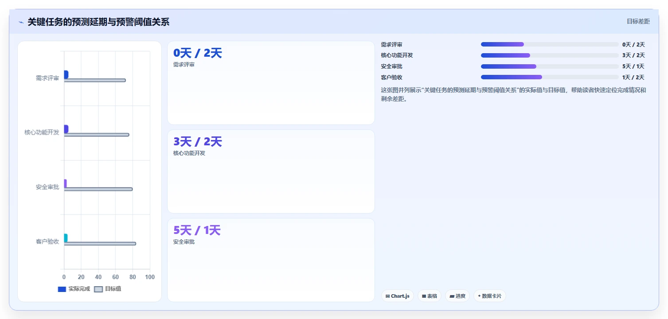This screenshot has height=319, width=668.
Task: Click the description paragraph starting 这张图并列展示
Action: (x=514, y=94)
